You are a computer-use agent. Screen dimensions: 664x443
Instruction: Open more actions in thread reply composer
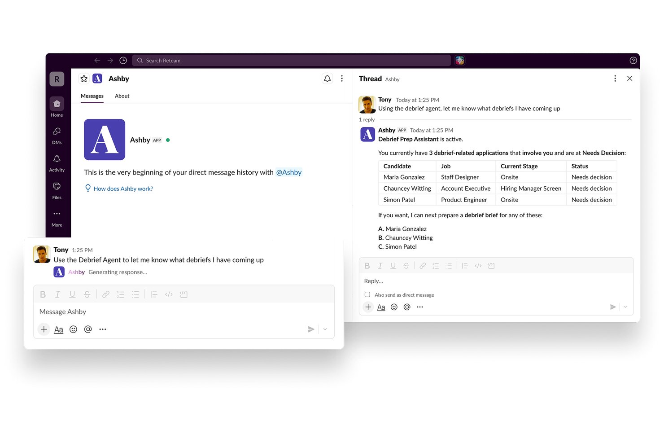click(420, 307)
